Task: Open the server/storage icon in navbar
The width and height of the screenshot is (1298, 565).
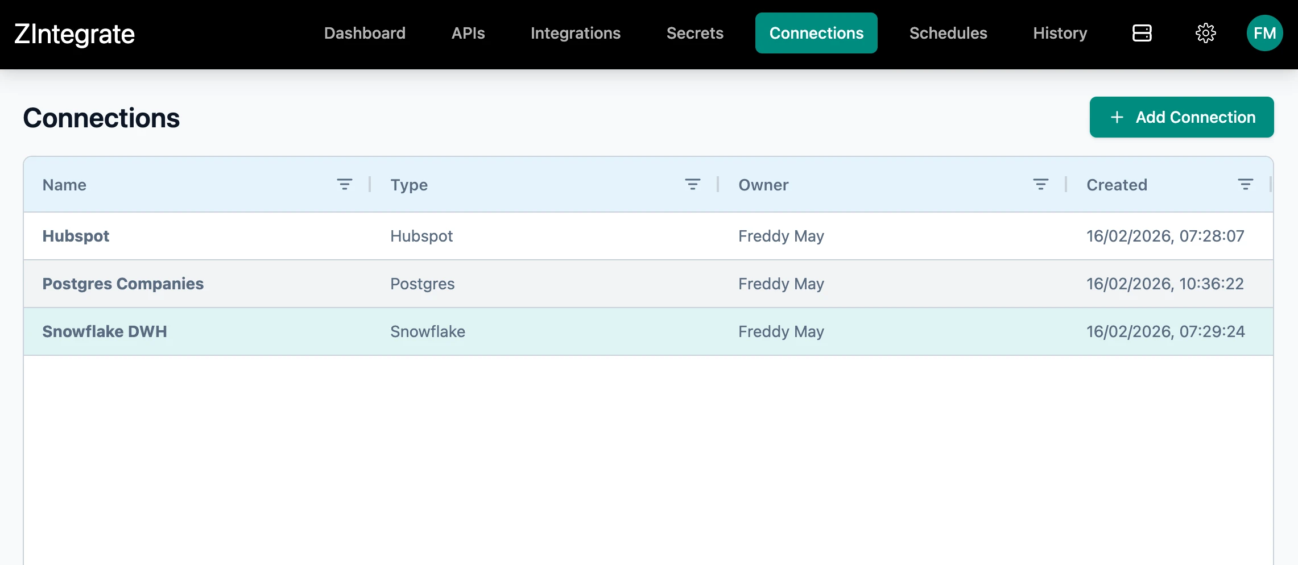Action: click(x=1142, y=33)
